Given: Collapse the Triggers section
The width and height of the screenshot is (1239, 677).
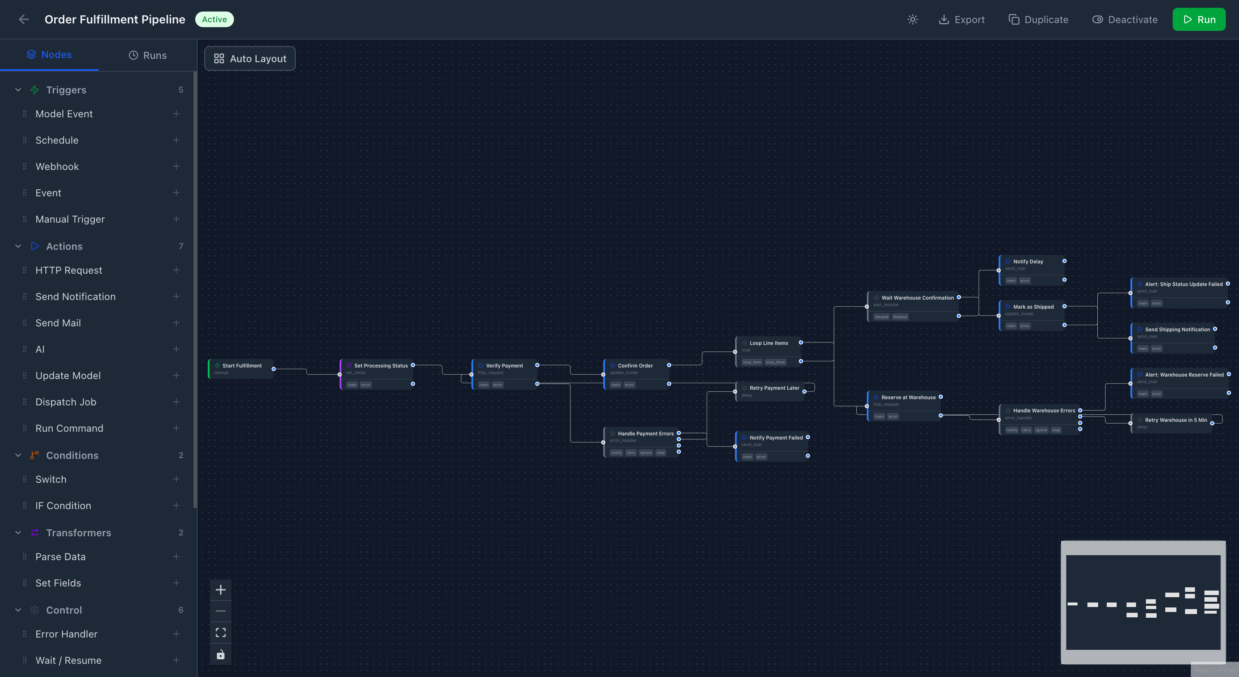Looking at the screenshot, I should 18,89.
